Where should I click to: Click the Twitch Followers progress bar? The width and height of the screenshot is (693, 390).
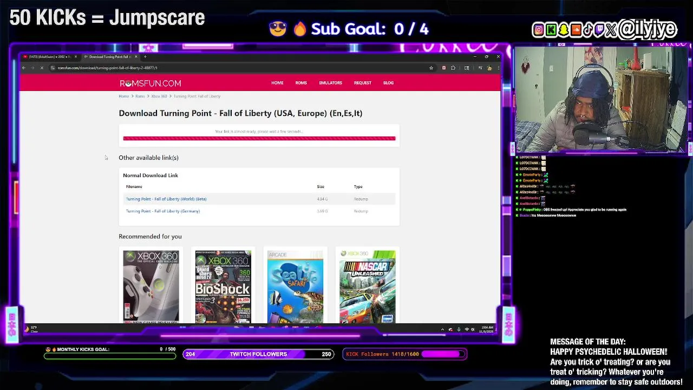pos(258,354)
